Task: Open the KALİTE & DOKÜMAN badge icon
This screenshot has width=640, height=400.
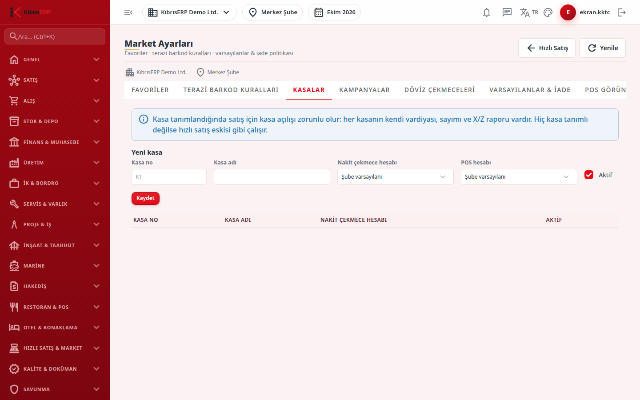Action: click(14, 369)
